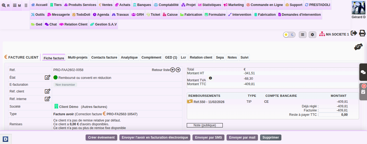Open the Messagerie menu

tap(59, 15)
